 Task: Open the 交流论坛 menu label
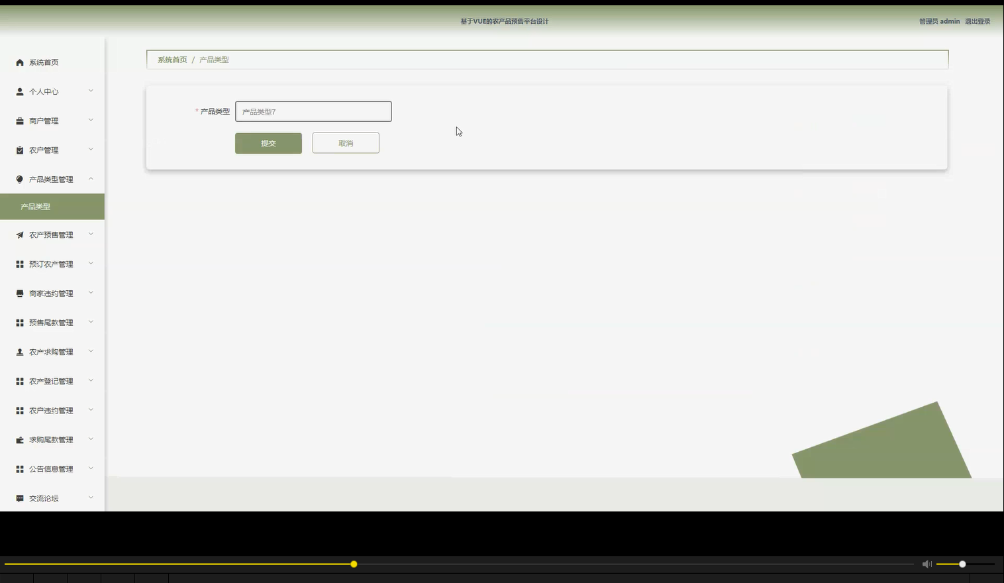coord(44,498)
